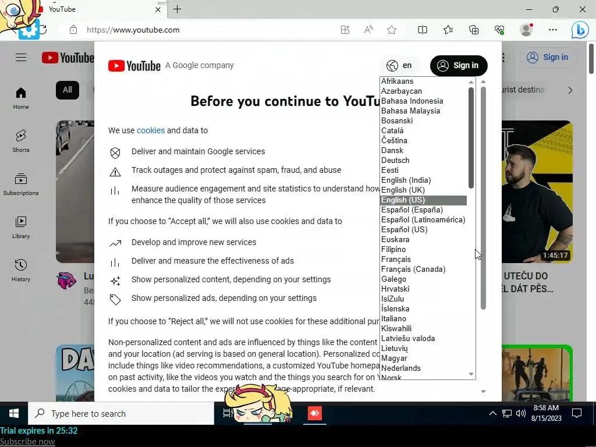Image resolution: width=596 pixels, height=447 pixels.
Task: Open Collections icon in Edge toolbar
Action: 474,30
